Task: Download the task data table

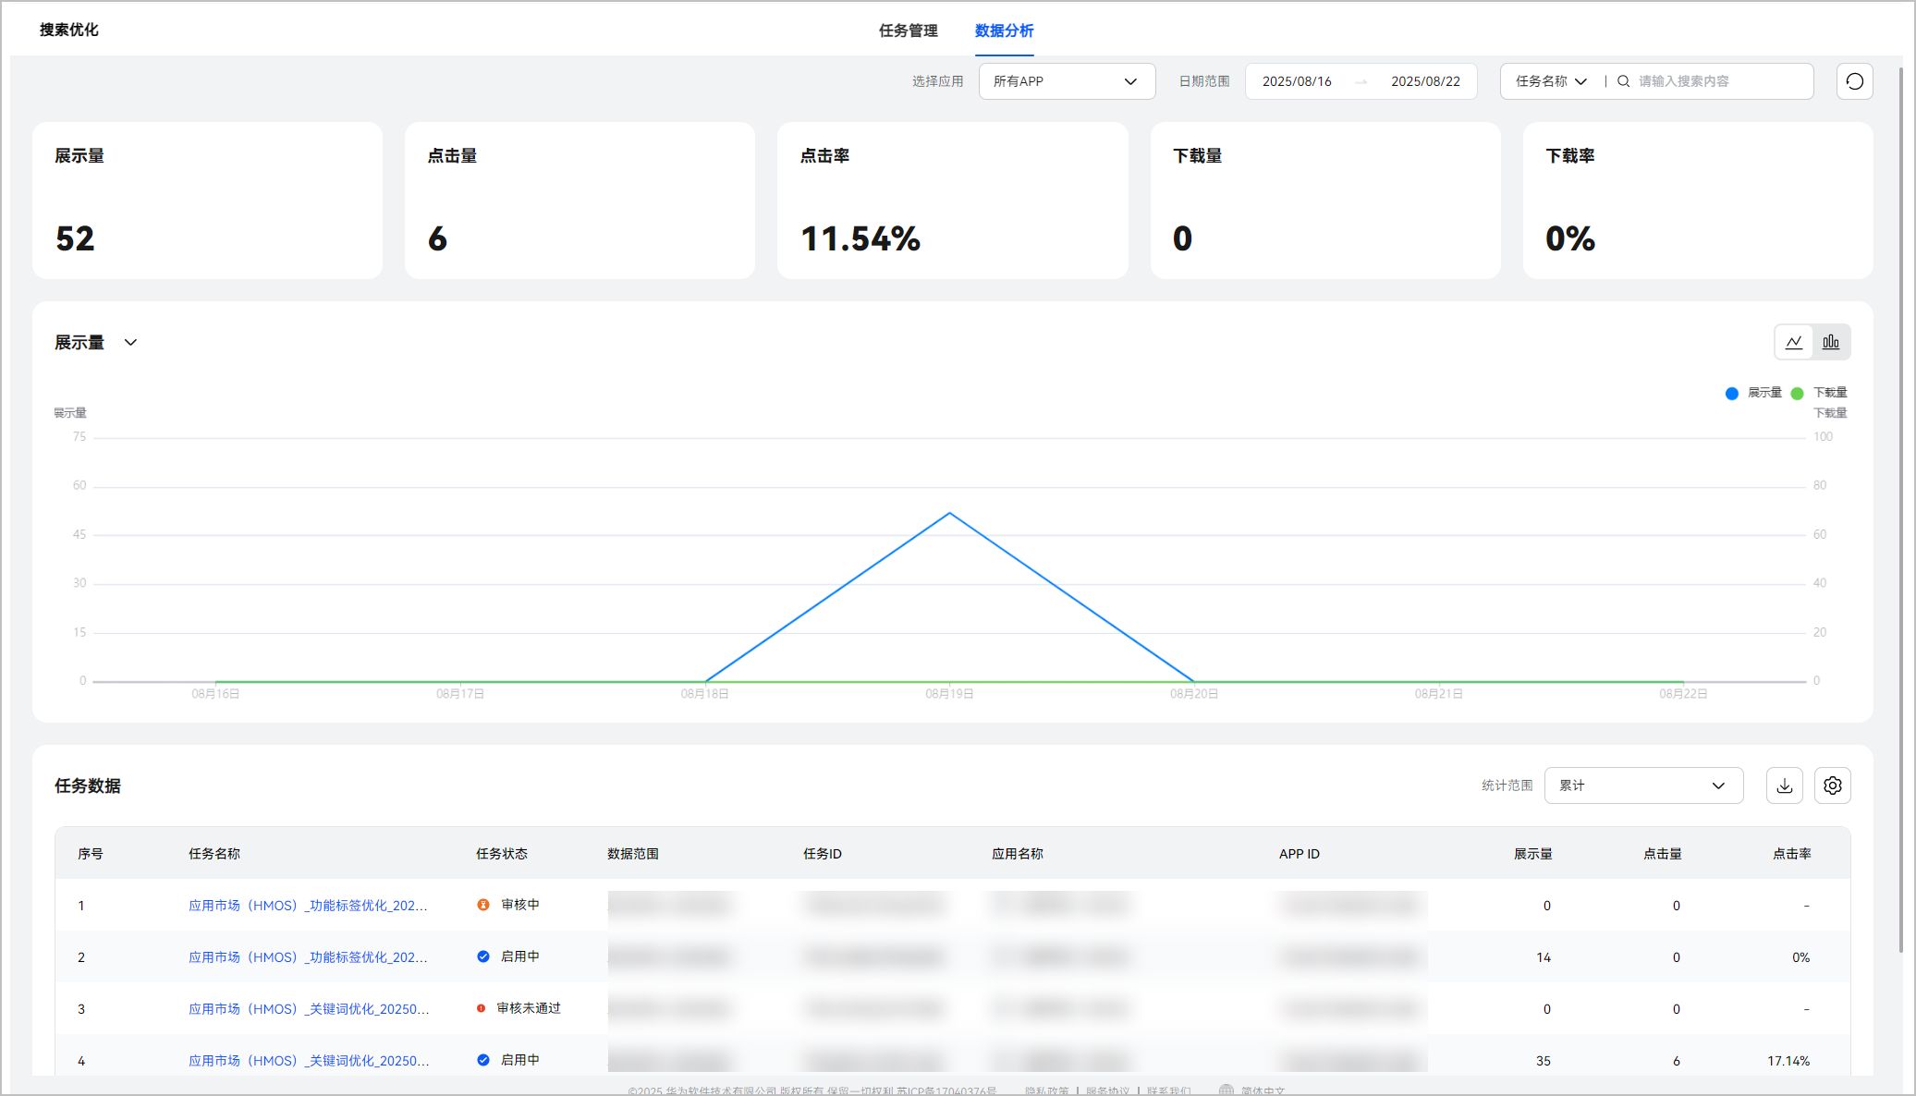Action: (1785, 785)
